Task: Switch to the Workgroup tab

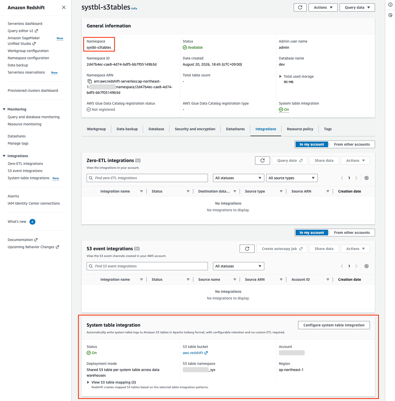Action: (96, 129)
